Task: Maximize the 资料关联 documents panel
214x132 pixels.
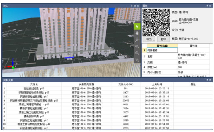Action: click(210, 80)
